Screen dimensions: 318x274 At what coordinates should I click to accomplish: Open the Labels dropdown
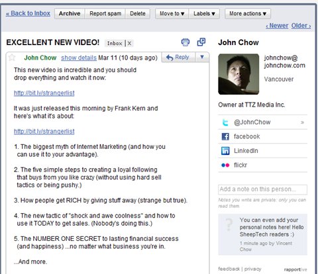(204, 13)
